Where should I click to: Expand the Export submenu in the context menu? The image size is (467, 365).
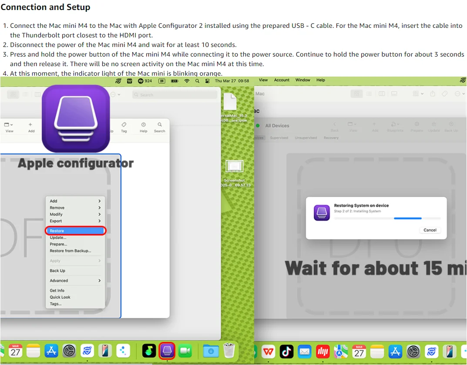coord(75,221)
